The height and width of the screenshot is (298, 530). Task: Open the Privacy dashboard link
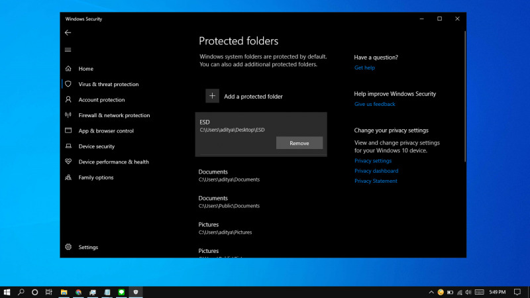376,171
